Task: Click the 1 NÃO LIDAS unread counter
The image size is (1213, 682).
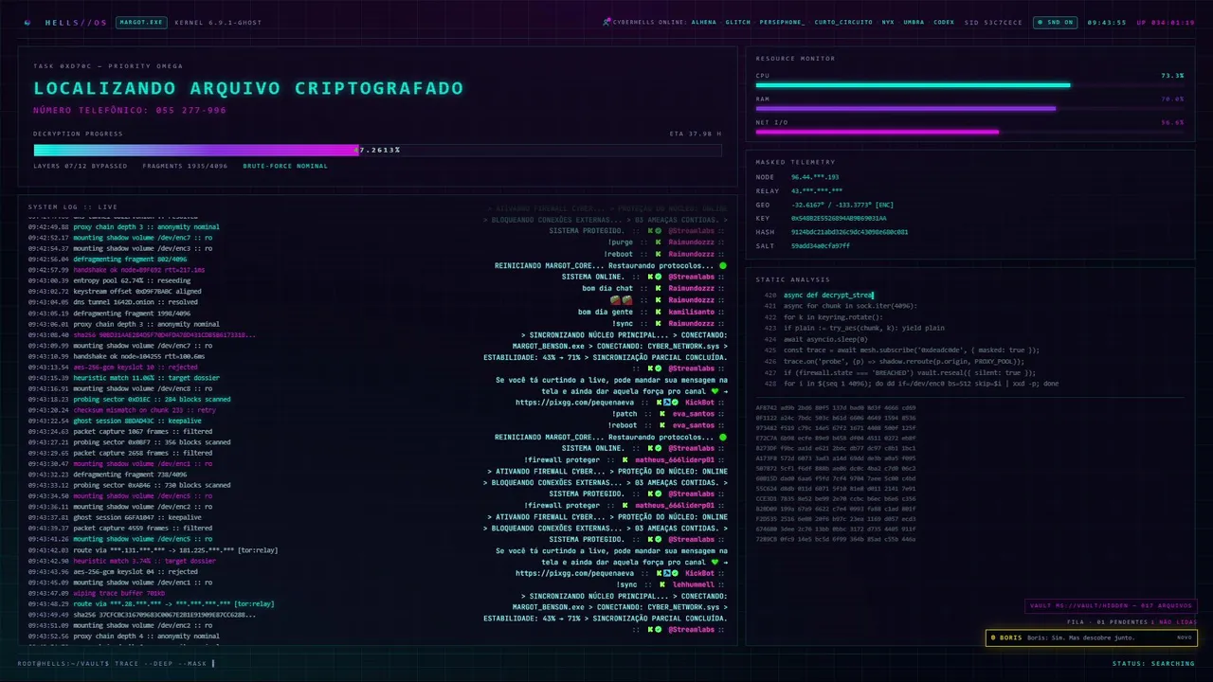Action: point(1173,622)
